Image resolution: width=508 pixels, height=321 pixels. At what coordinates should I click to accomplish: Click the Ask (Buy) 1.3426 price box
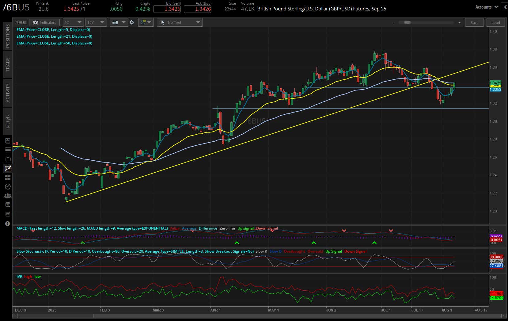(198, 9)
